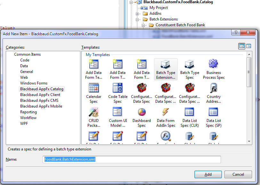Click into the Name text field
The width and height of the screenshot is (260, 185).
[x=132, y=159]
